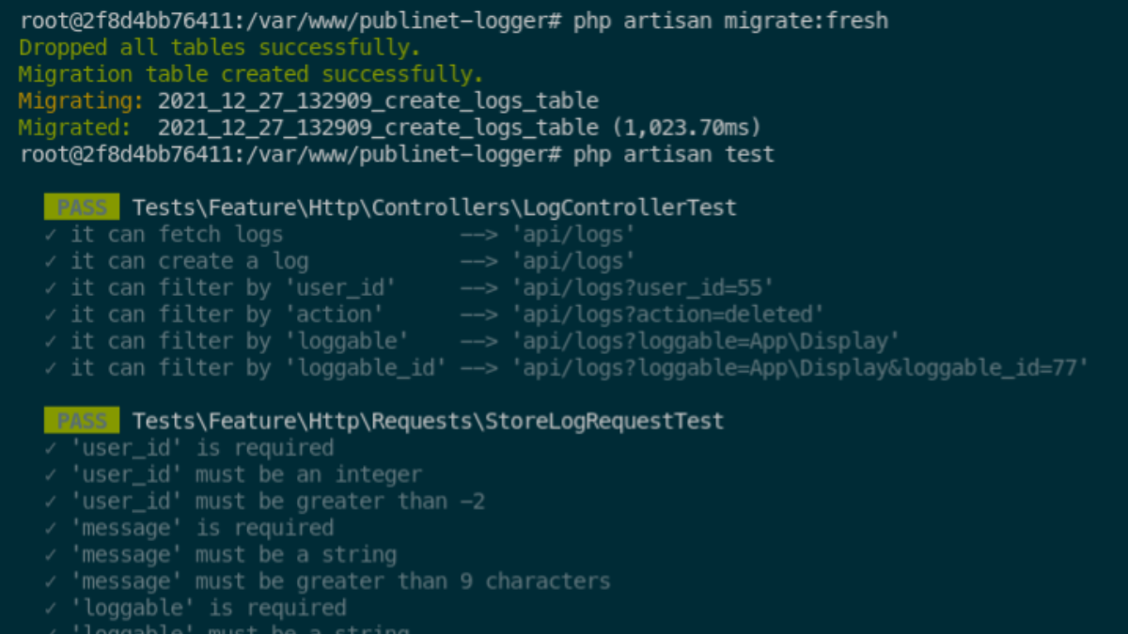Click checkmark beside ''message' must be a string'

(50, 555)
